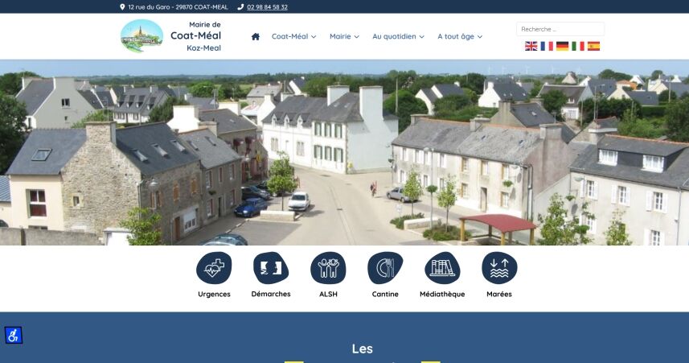689x363 pixels.
Task: Click the Démarches label
Action: pyautogui.click(x=271, y=294)
